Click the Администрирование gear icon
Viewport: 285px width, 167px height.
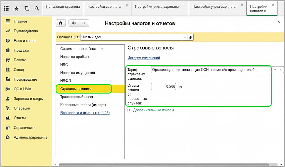point(8,137)
